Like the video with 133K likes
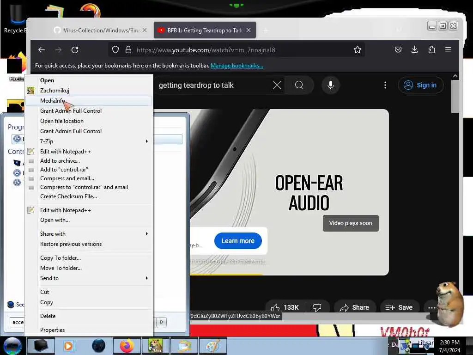This screenshot has width=473, height=355. pyautogui.click(x=285, y=307)
